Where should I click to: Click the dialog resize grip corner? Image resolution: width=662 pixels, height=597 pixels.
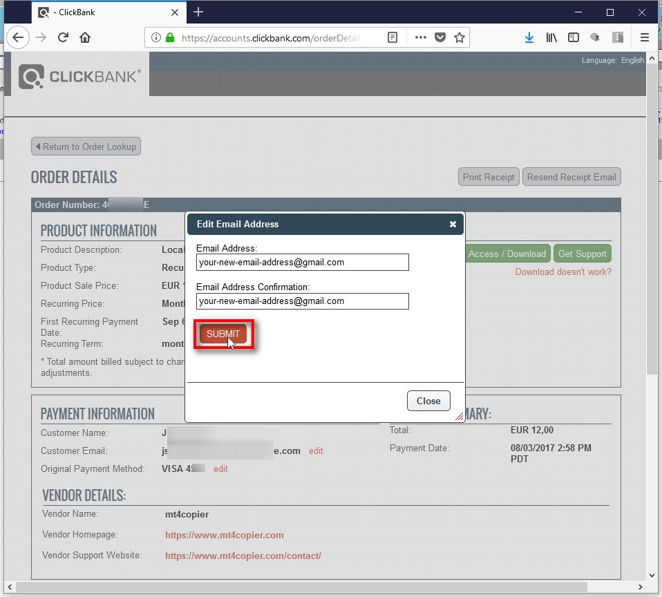tap(460, 416)
